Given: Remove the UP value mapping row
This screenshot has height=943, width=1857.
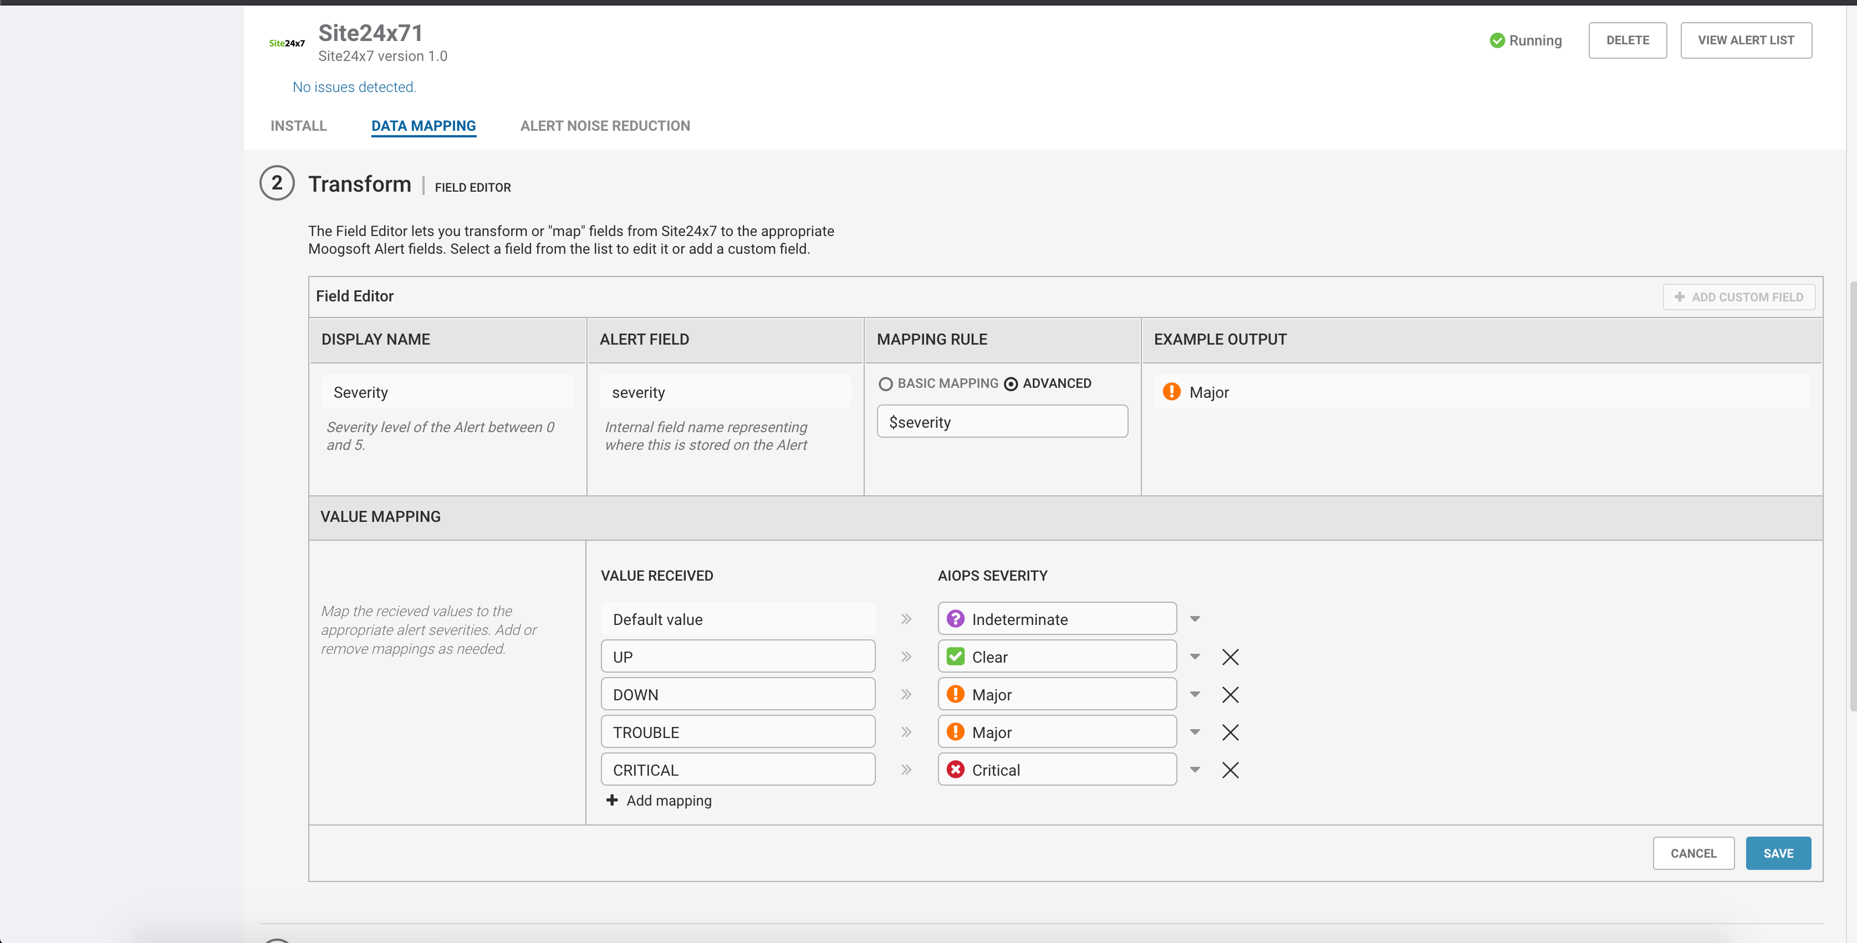Looking at the screenshot, I should tap(1230, 657).
